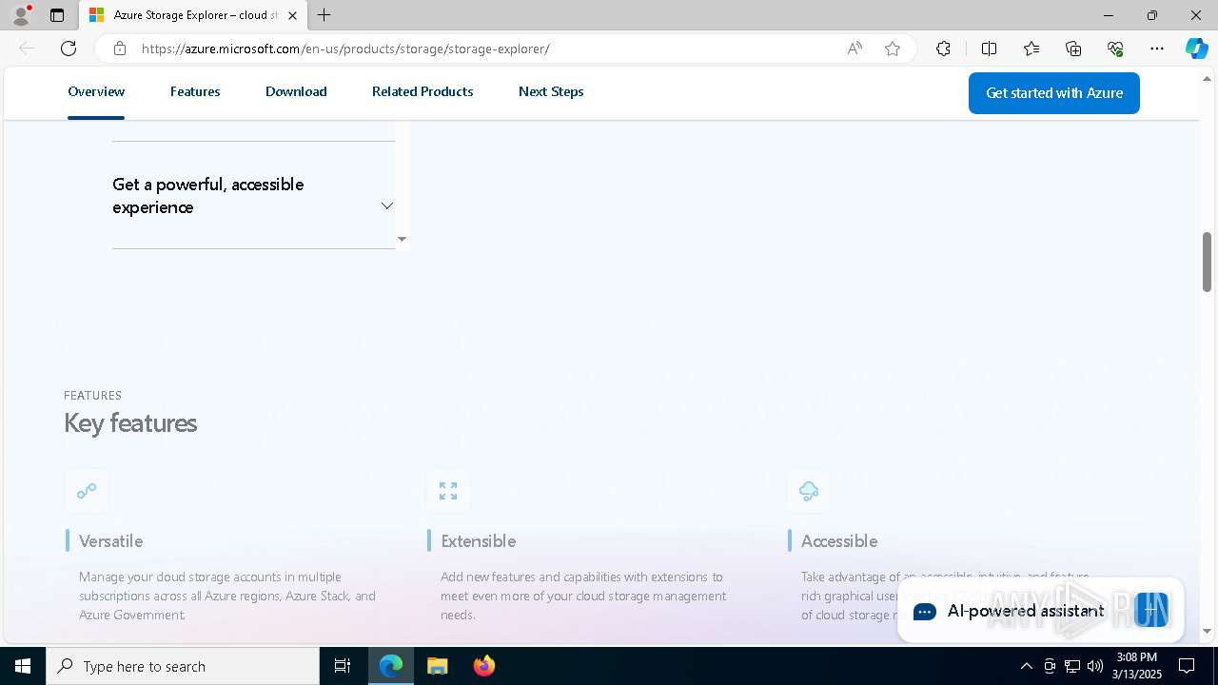Open Browser essentials heart icon

[1115, 49]
